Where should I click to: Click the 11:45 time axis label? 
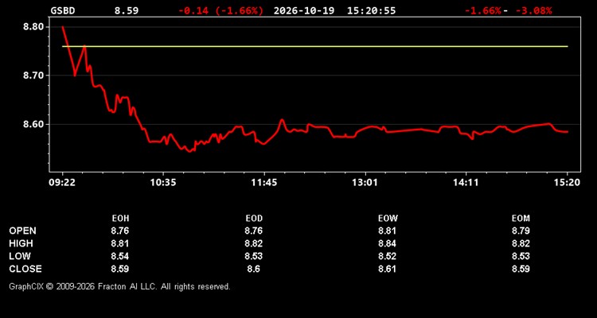point(264,183)
